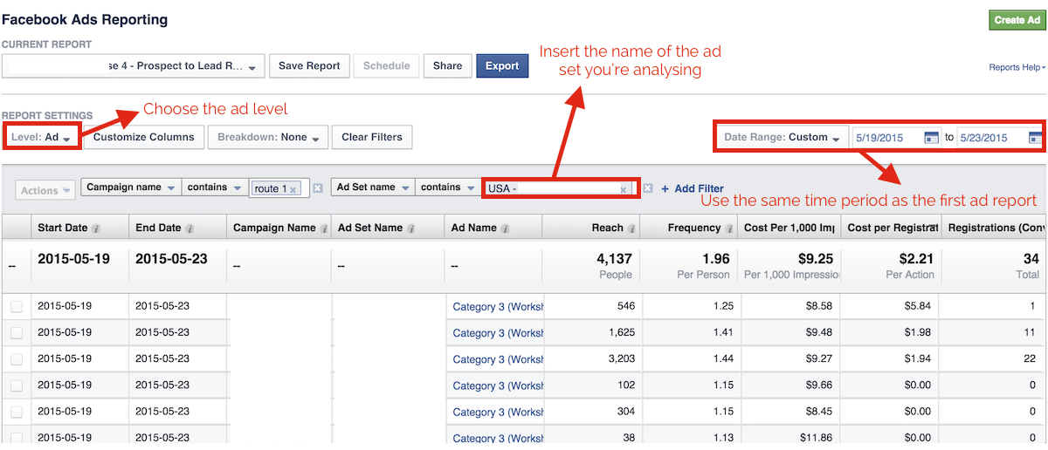Screen dimensions: 1048x450
Task: Open the Reports Help menu
Action: click(1017, 67)
